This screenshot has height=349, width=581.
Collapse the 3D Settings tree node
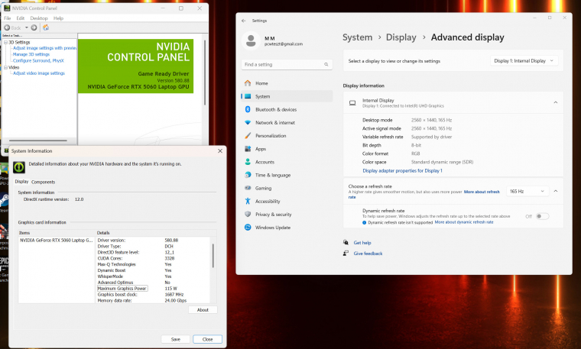click(5, 43)
